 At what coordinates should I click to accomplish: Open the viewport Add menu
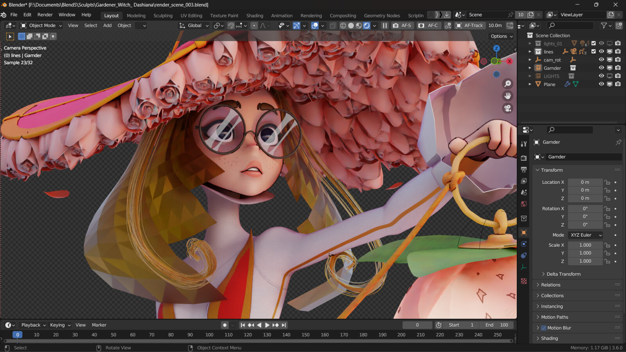tap(107, 25)
